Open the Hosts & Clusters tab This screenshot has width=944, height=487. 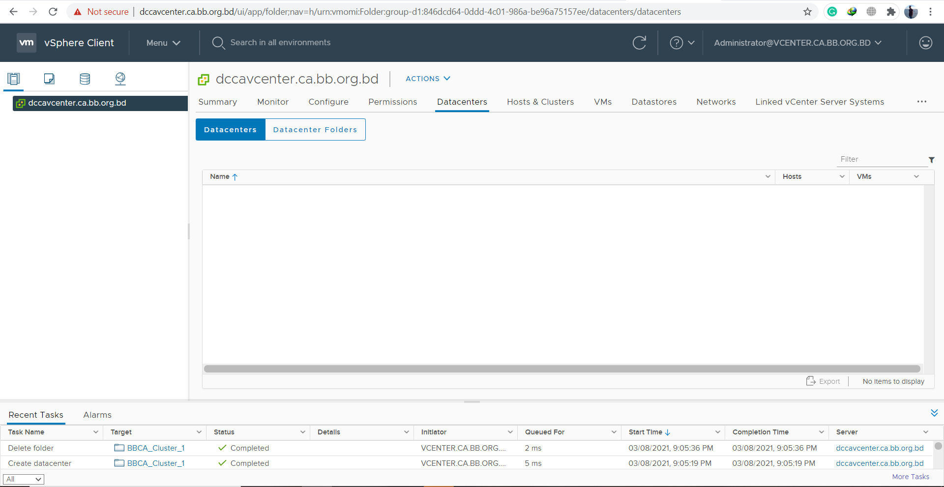click(540, 102)
